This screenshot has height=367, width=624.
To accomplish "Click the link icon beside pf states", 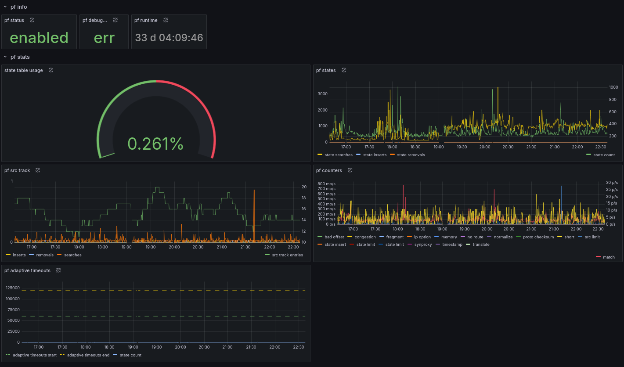I will click(344, 70).
